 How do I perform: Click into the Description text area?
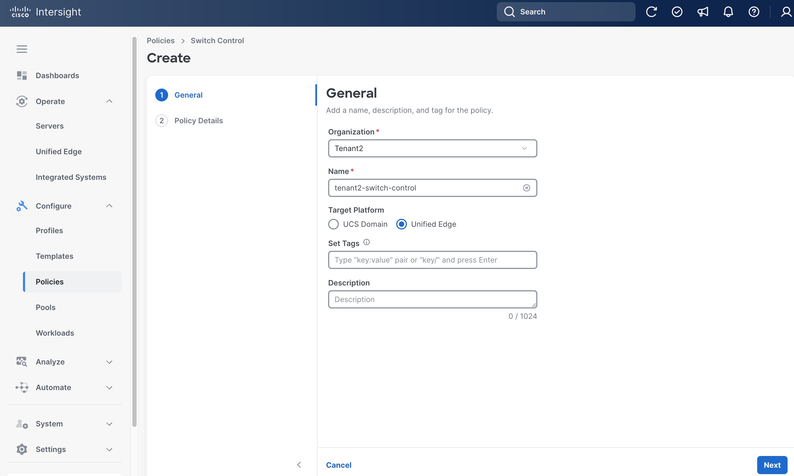point(432,299)
